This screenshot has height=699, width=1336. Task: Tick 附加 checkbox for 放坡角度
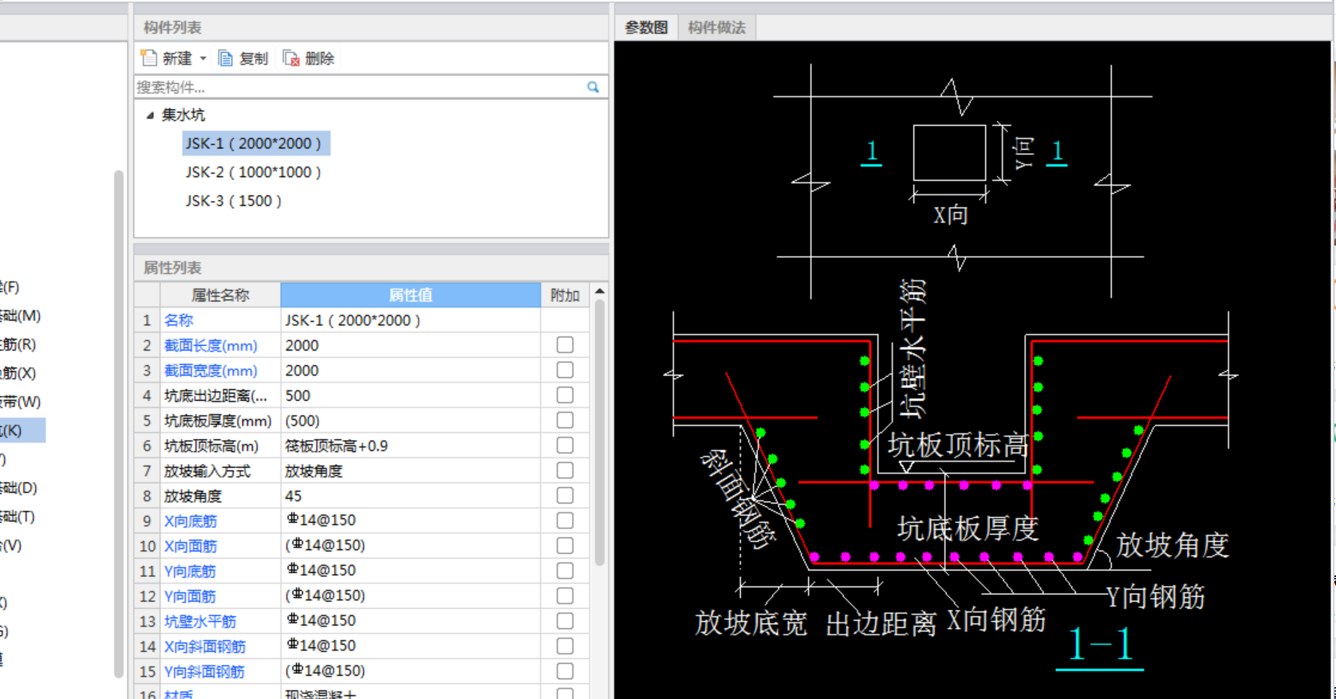click(x=565, y=496)
